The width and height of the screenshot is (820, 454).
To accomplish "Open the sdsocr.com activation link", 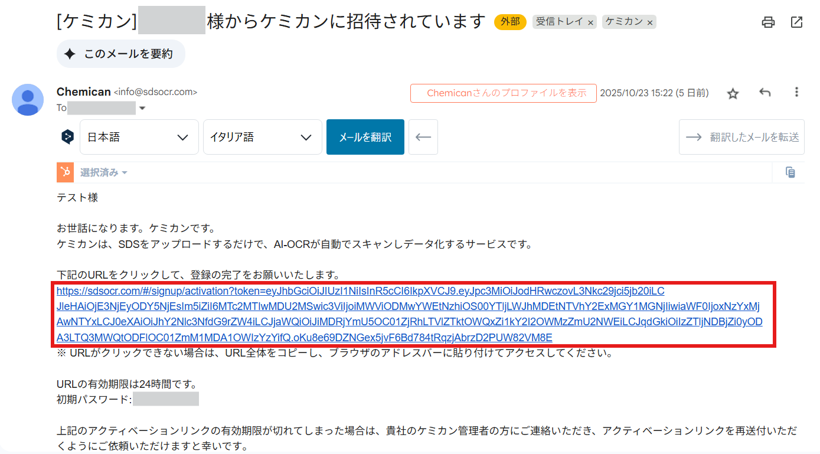I will (410, 314).
